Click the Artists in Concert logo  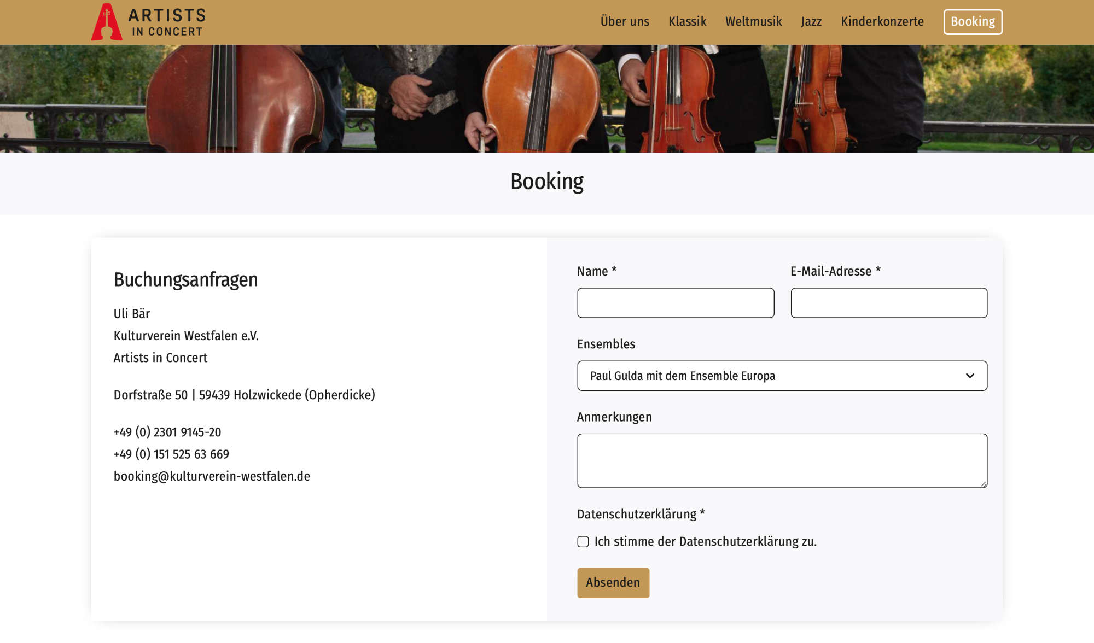pyautogui.click(x=148, y=22)
